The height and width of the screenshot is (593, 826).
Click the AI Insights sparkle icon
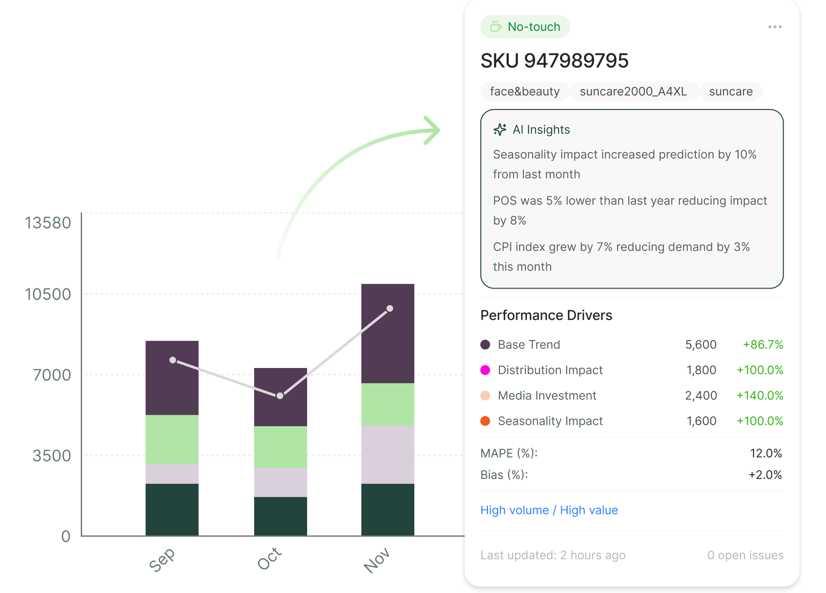coord(500,129)
